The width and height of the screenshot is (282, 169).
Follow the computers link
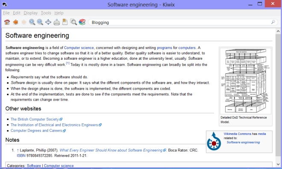187,48
